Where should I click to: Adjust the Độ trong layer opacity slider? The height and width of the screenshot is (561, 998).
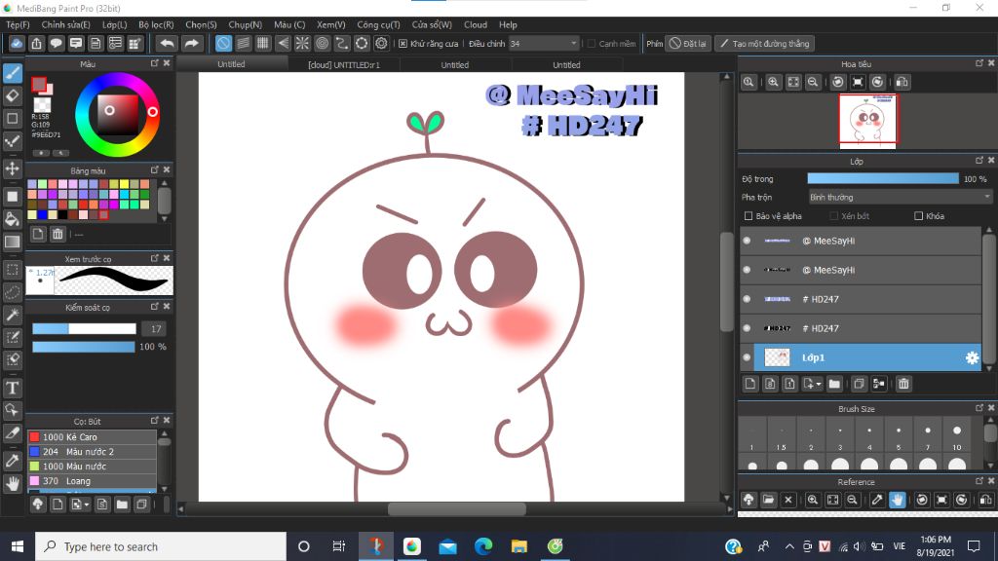(x=883, y=179)
